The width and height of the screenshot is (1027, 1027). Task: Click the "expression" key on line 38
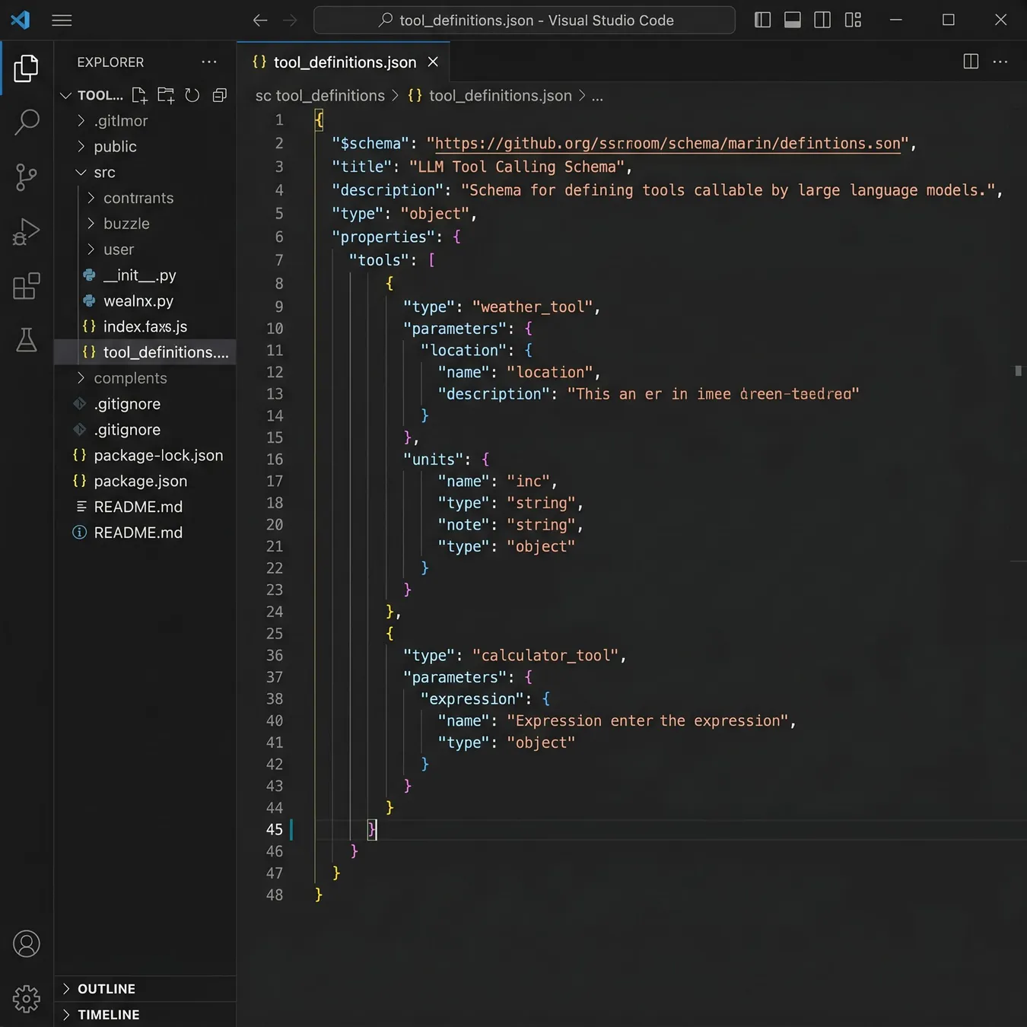pyautogui.click(x=472, y=699)
